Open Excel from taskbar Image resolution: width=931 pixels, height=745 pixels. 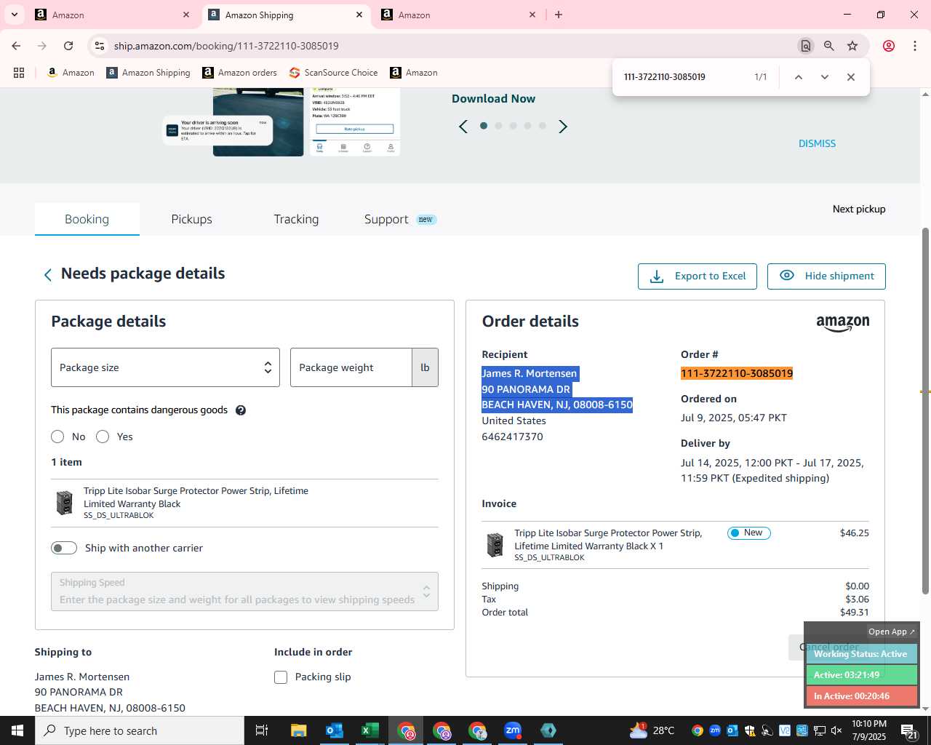click(369, 730)
